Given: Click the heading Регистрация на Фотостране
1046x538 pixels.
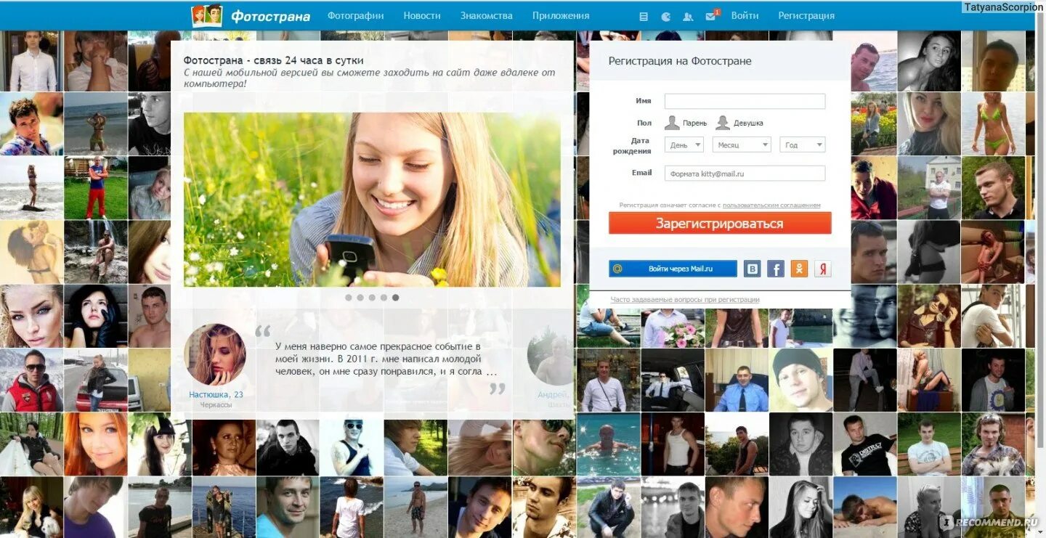Looking at the screenshot, I should (680, 61).
